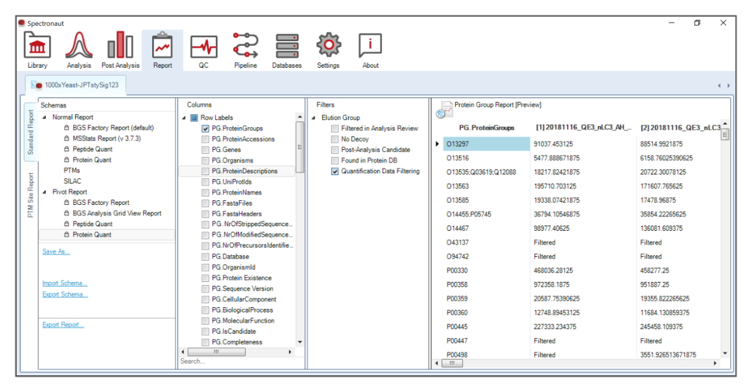Enable the PG.Organisms column checkbox

tap(205, 161)
